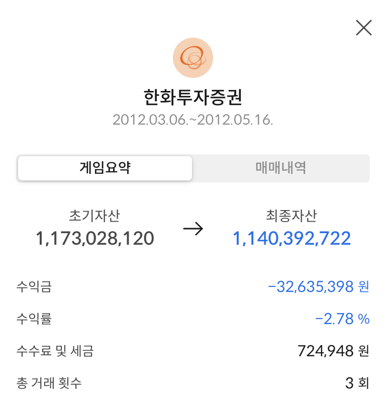
Task: Click the 최종자산 label
Action: [291, 216]
